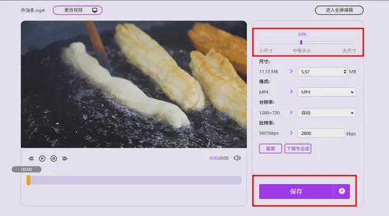Click the monitor icon in 更改视频 button
Viewport: 389px width, 216px height.
pyautogui.click(x=95, y=10)
